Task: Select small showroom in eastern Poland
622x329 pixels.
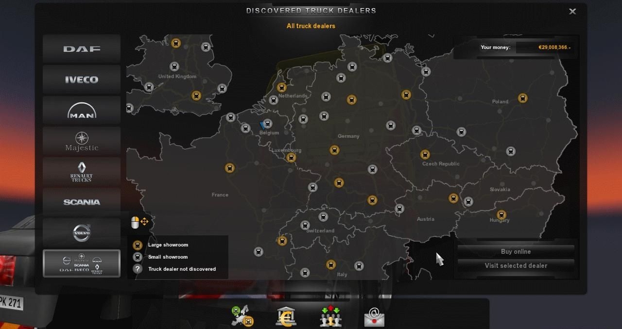Action: (x=511, y=151)
